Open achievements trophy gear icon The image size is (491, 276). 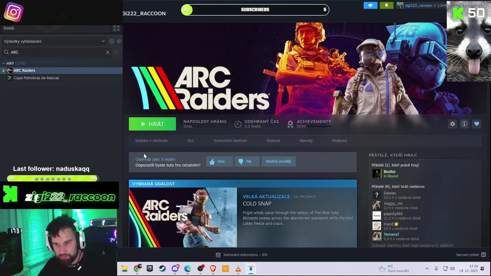pyautogui.click(x=290, y=124)
